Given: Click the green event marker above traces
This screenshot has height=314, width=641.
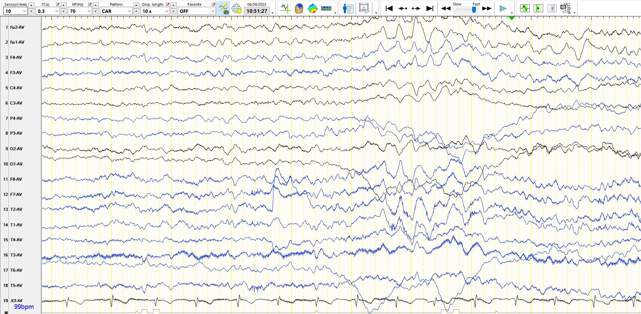Looking at the screenshot, I should [x=511, y=18].
